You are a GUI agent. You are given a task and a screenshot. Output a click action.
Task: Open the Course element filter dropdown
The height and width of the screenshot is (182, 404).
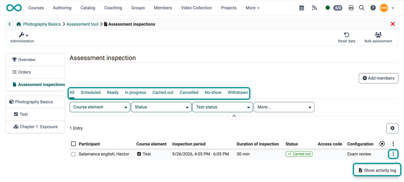click(100, 107)
